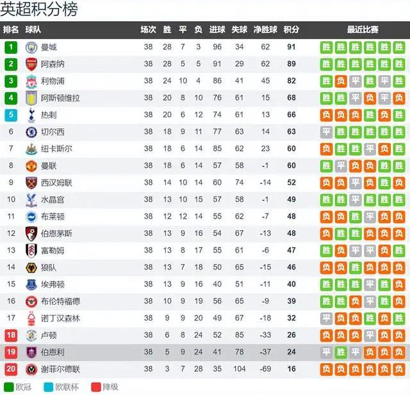
Task: Open team name 阿斯顿维拉
Action: point(60,98)
